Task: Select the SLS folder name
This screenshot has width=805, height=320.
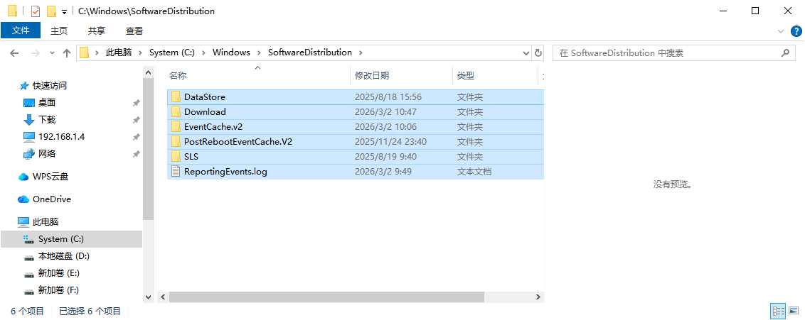Action: tap(191, 156)
